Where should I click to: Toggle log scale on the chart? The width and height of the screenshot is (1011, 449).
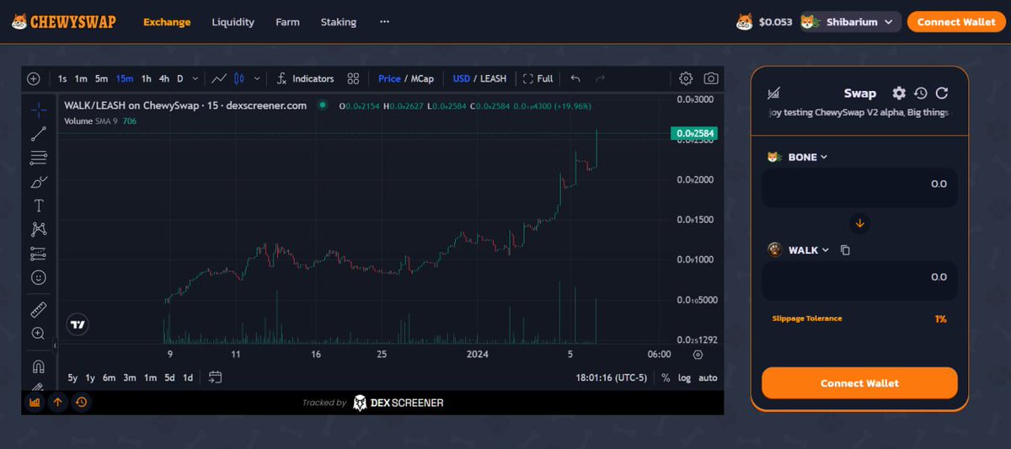click(x=684, y=377)
